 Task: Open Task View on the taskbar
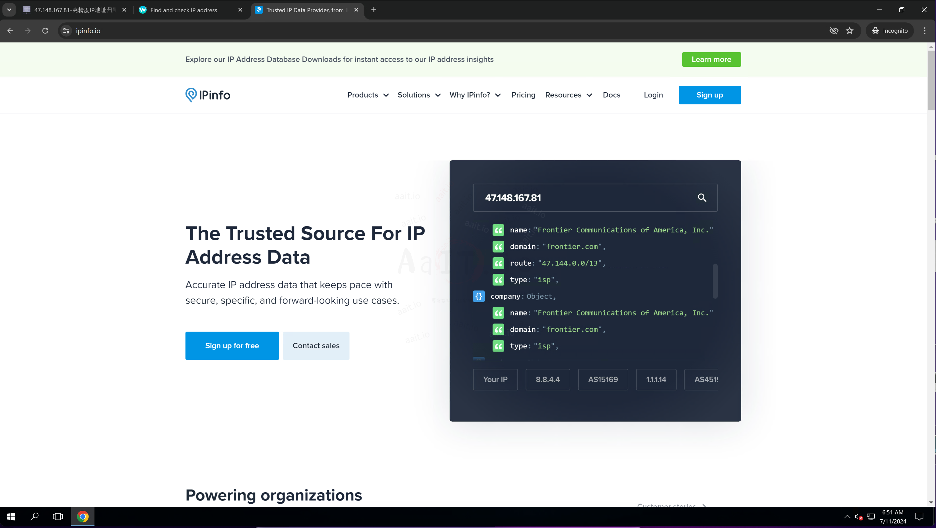(x=58, y=516)
